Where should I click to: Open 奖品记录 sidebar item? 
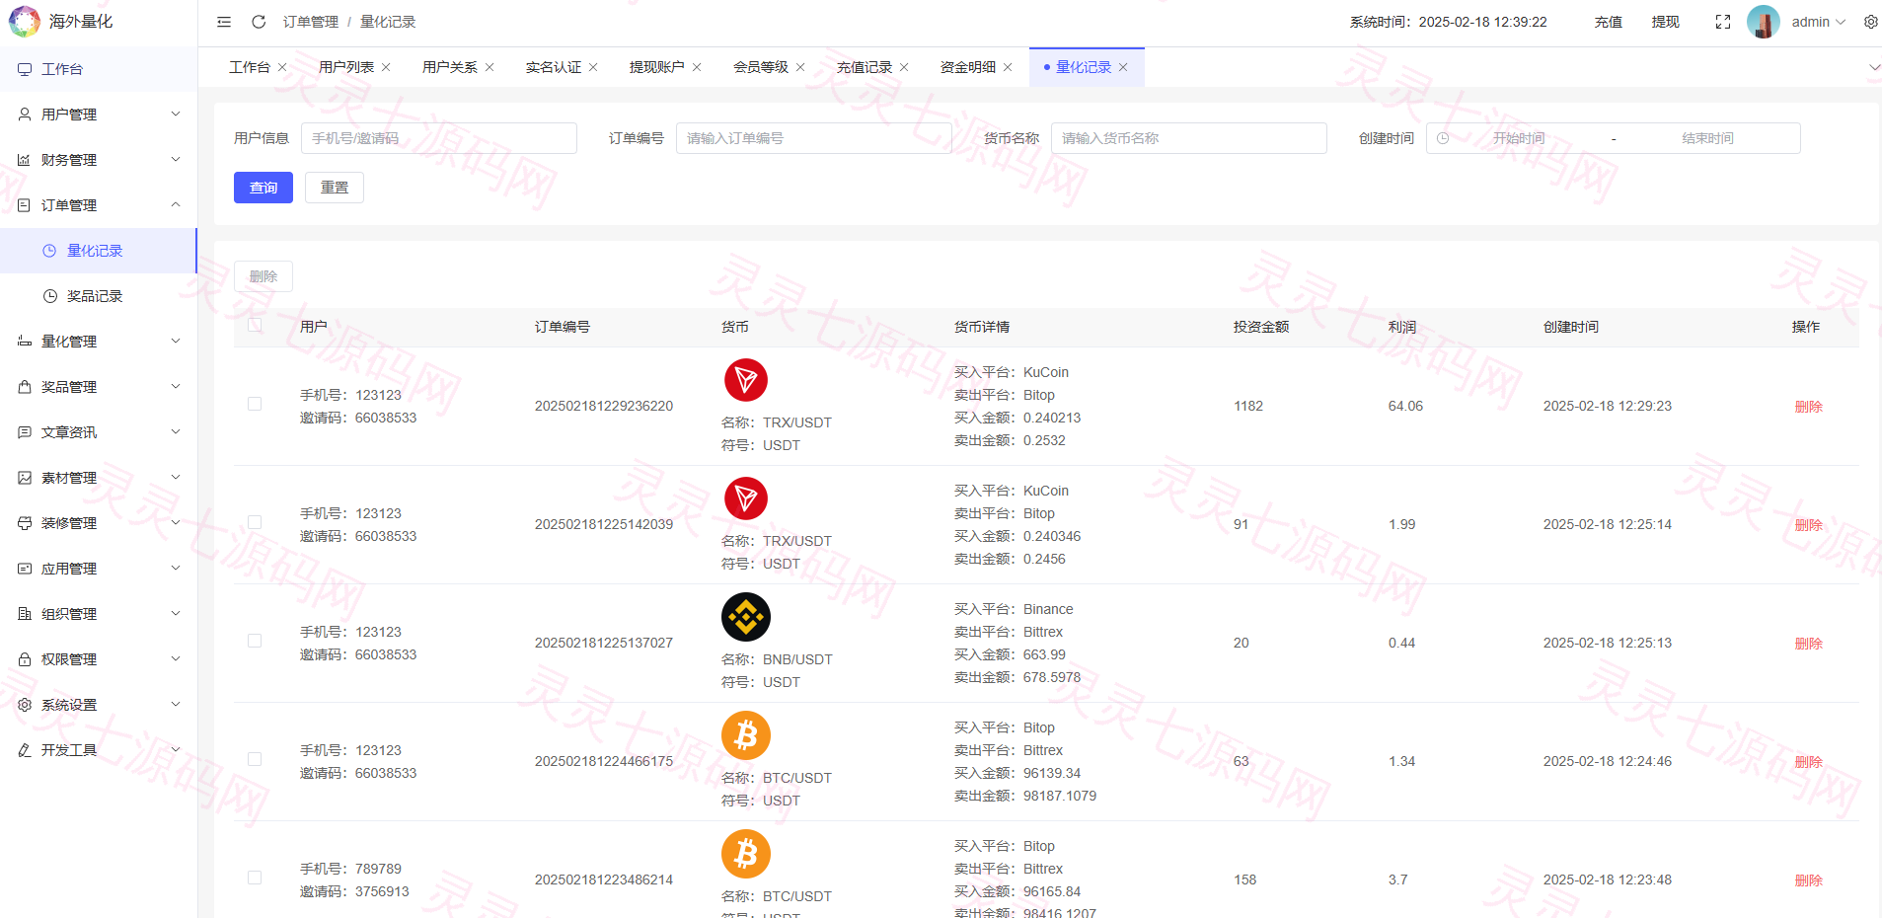click(99, 296)
